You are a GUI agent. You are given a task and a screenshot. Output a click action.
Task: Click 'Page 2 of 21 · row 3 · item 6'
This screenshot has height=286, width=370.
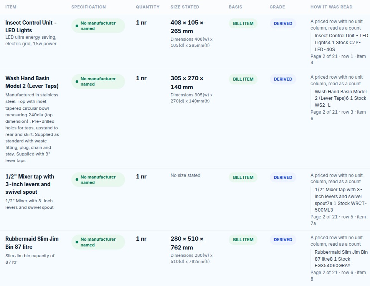click(x=338, y=115)
